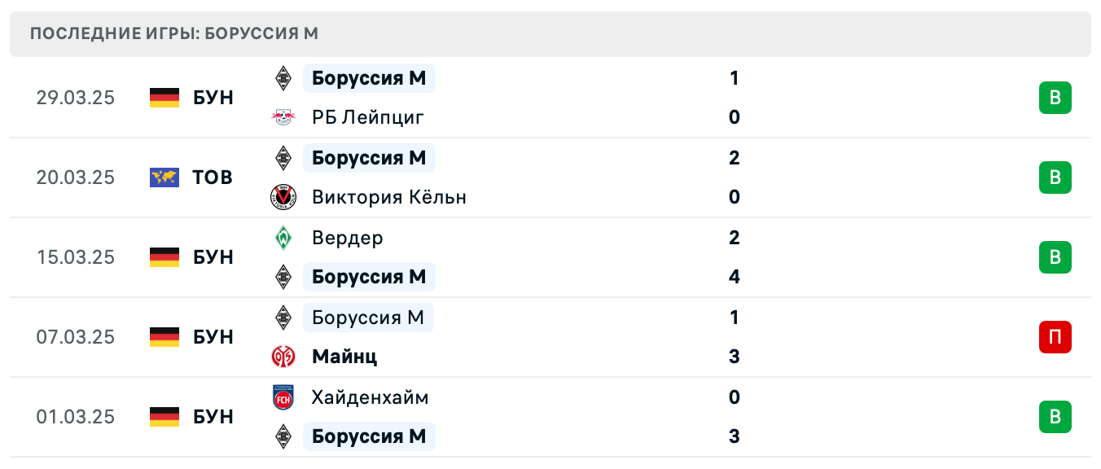Click the ПОСЛЕДНИЕ ИГРЫ: БОРУССИЯ М header
The image size is (1101, 469).
[174, 34]
